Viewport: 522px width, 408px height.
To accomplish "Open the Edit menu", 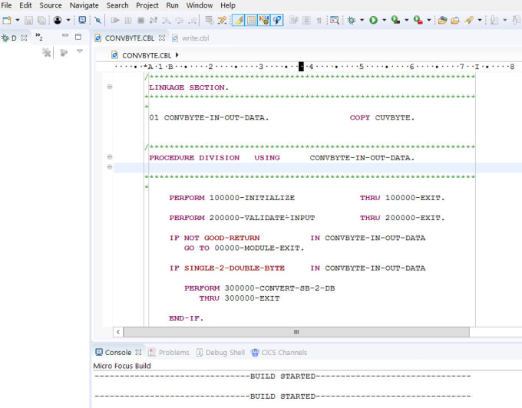I will coord(25,5).
